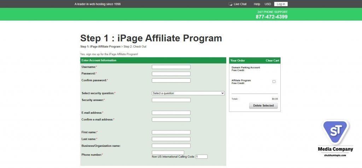Click the Domain Parking Account item text

click(246, 67)
